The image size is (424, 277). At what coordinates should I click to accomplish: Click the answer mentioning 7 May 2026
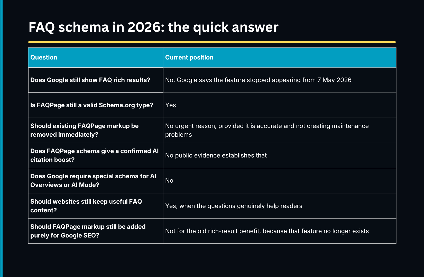tap(280, 80)
